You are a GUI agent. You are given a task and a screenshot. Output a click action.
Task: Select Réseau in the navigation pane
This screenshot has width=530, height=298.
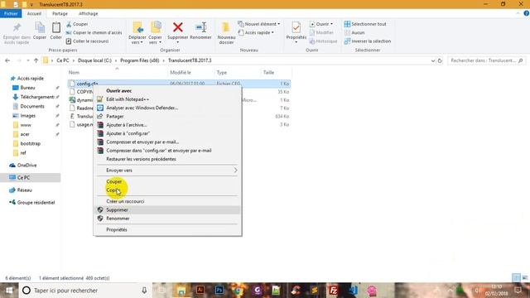[x=24, y=190]
